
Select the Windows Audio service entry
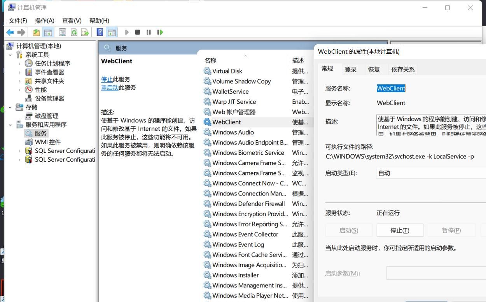[x=233, y=132]
